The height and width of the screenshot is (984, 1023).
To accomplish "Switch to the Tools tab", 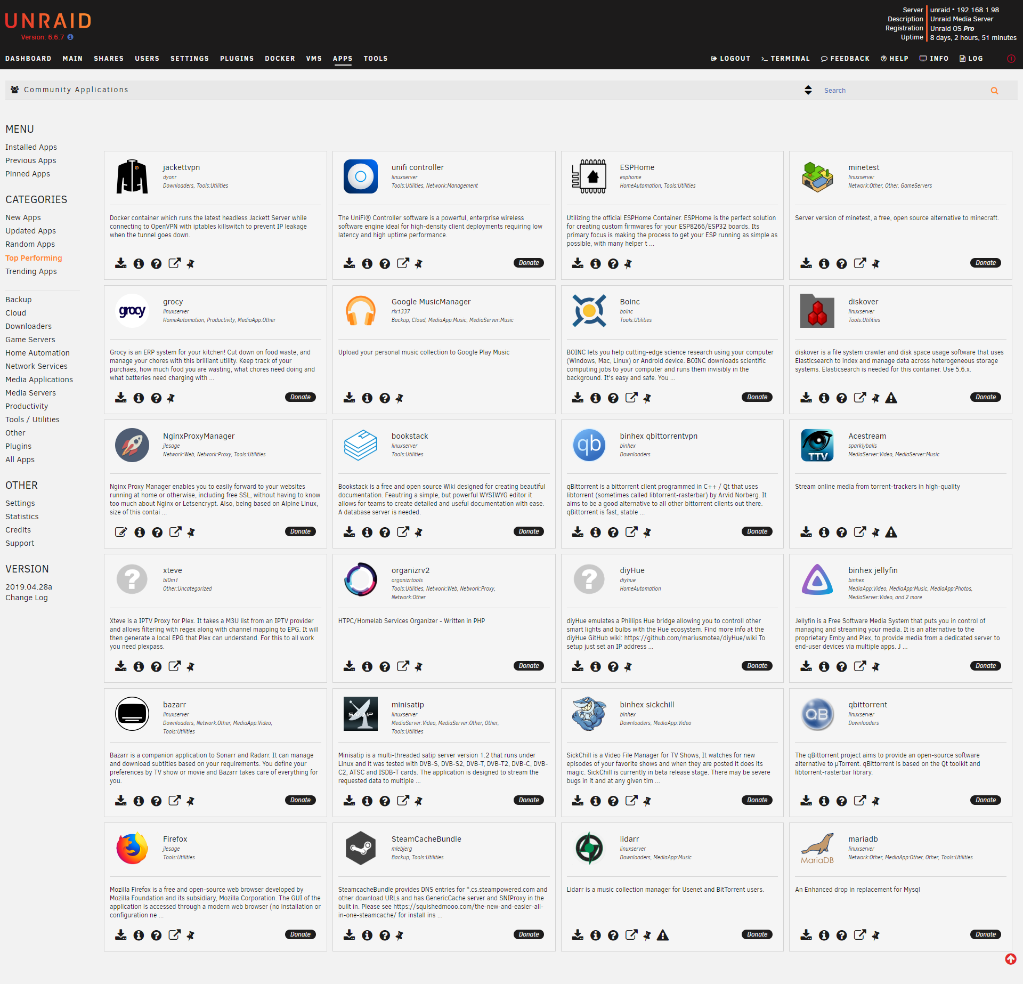I will 376,59.
